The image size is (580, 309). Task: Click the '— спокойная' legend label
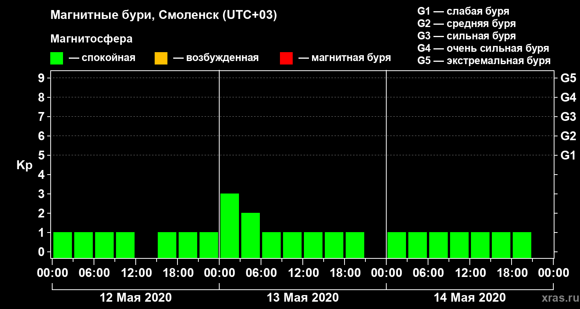[x=102, y=58]
